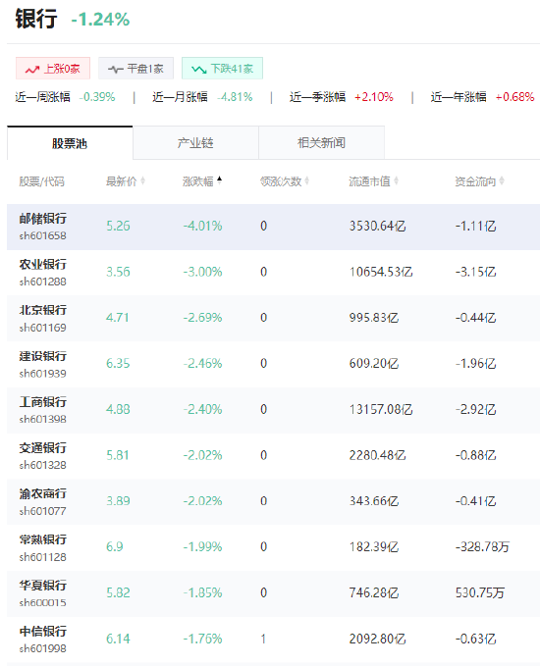This screenshot has width=540, height=666.
Task: Click the 涨跌幅 column header text
Action: click(x=198, y=181)
